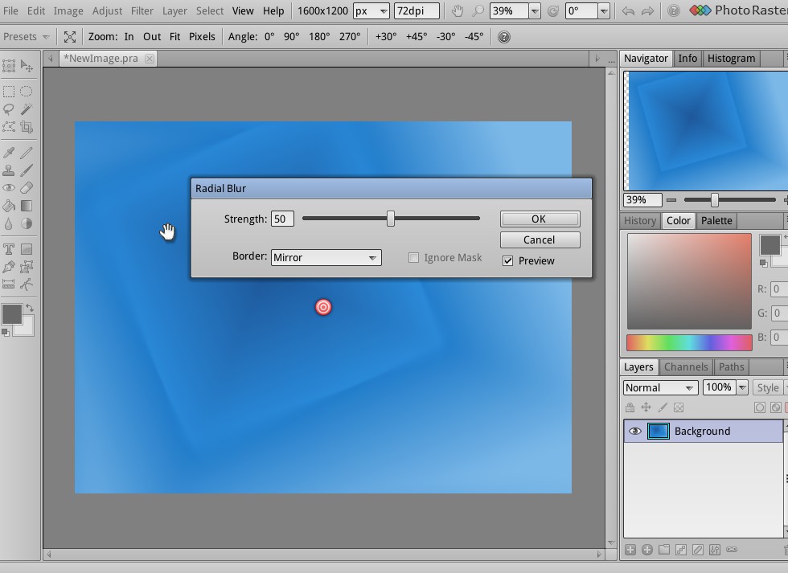The width and height of the screenshot is (788, 573).
Task: Select the Magic Wand tool
Action: click(x=27, y=109)
